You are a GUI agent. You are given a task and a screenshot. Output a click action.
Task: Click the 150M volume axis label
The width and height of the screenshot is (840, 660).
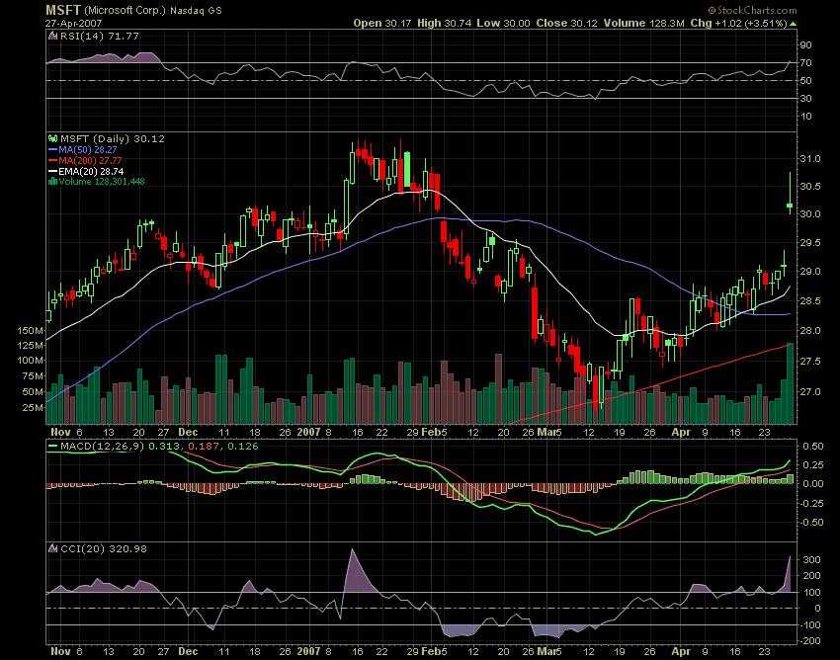coord(31,331)
